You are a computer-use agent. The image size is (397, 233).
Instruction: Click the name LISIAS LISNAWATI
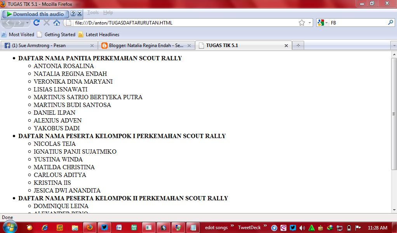coord(61,89)
